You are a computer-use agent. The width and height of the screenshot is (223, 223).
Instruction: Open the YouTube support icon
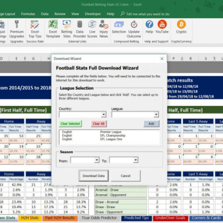click(162, 24)
